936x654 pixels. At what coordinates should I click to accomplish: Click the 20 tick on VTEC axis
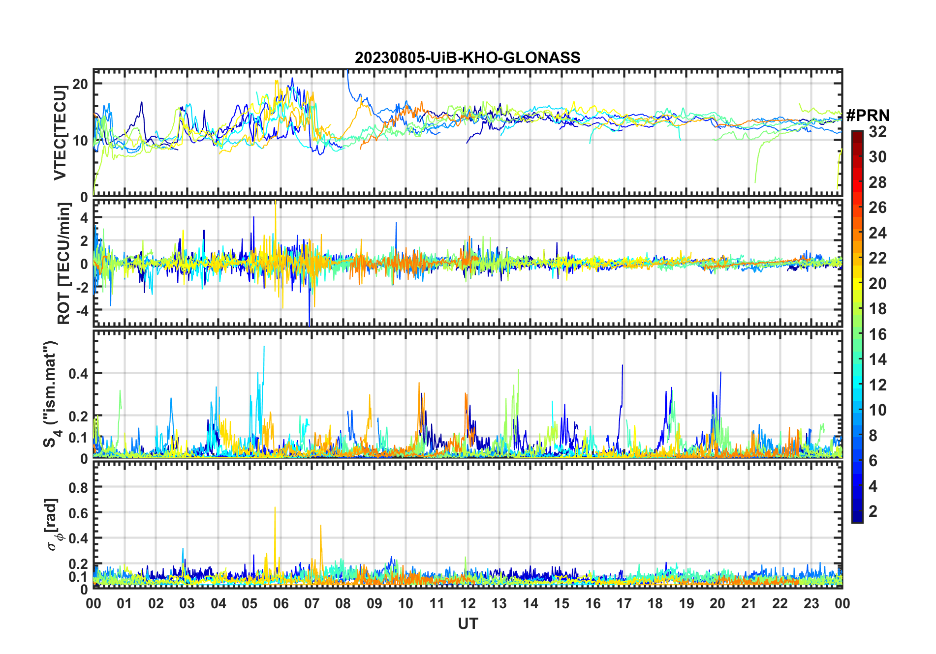coord(80,84)
